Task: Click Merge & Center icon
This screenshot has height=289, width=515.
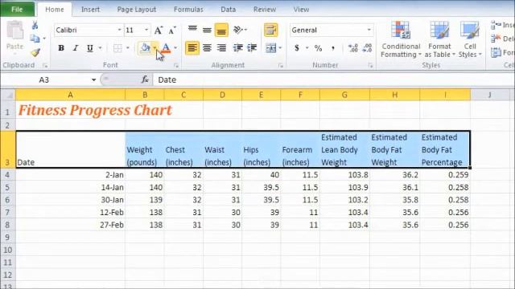Action: pyautogui.click(x=271, y=48)
